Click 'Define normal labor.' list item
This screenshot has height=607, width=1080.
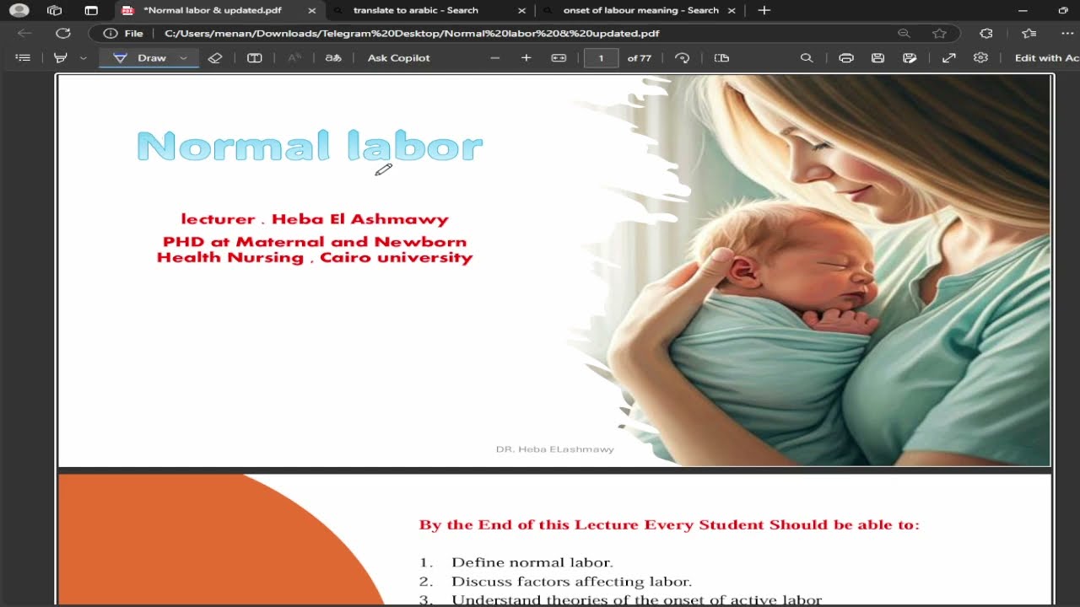point(532,562)
